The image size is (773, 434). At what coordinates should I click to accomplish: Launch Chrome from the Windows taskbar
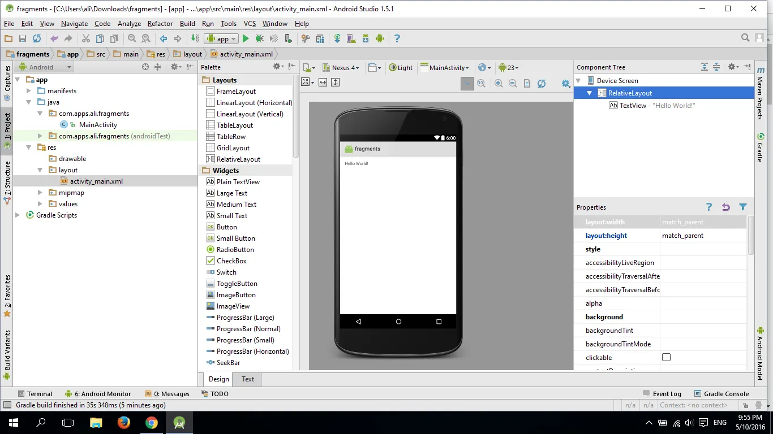(151, 423)
